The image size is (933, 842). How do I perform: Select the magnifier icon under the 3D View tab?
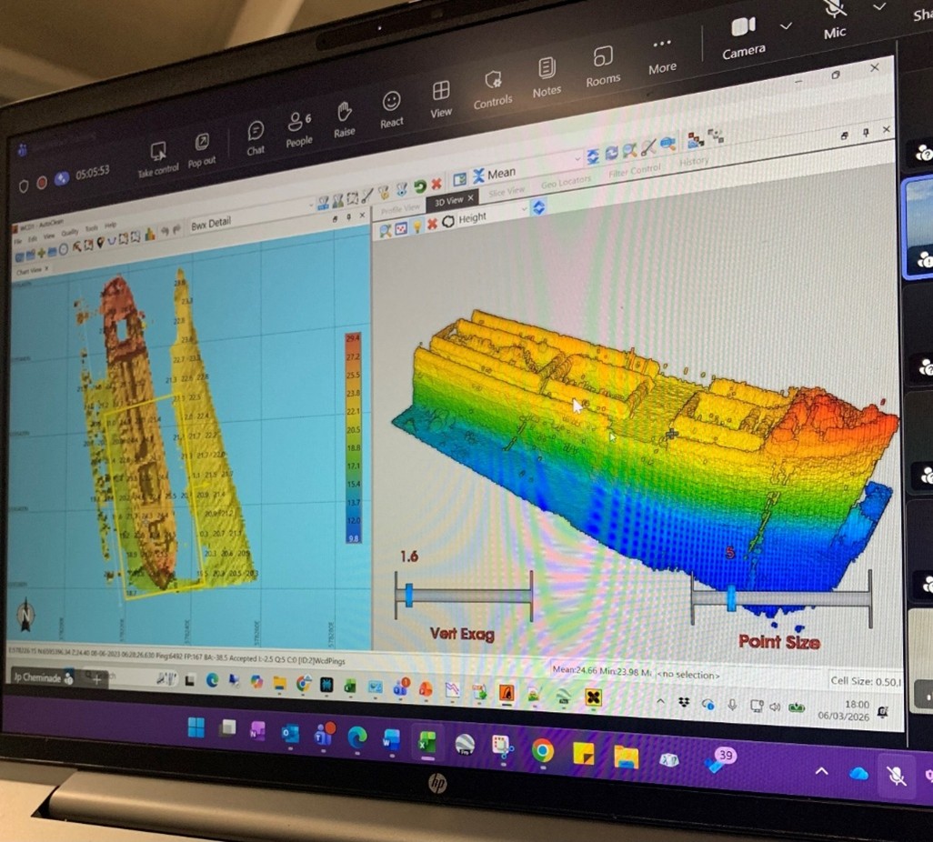[383, 228]
